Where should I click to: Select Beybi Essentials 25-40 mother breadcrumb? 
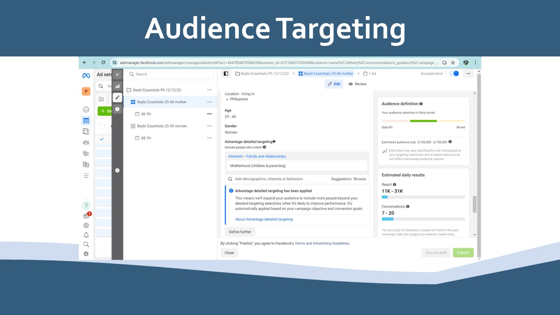coord(326,73)
